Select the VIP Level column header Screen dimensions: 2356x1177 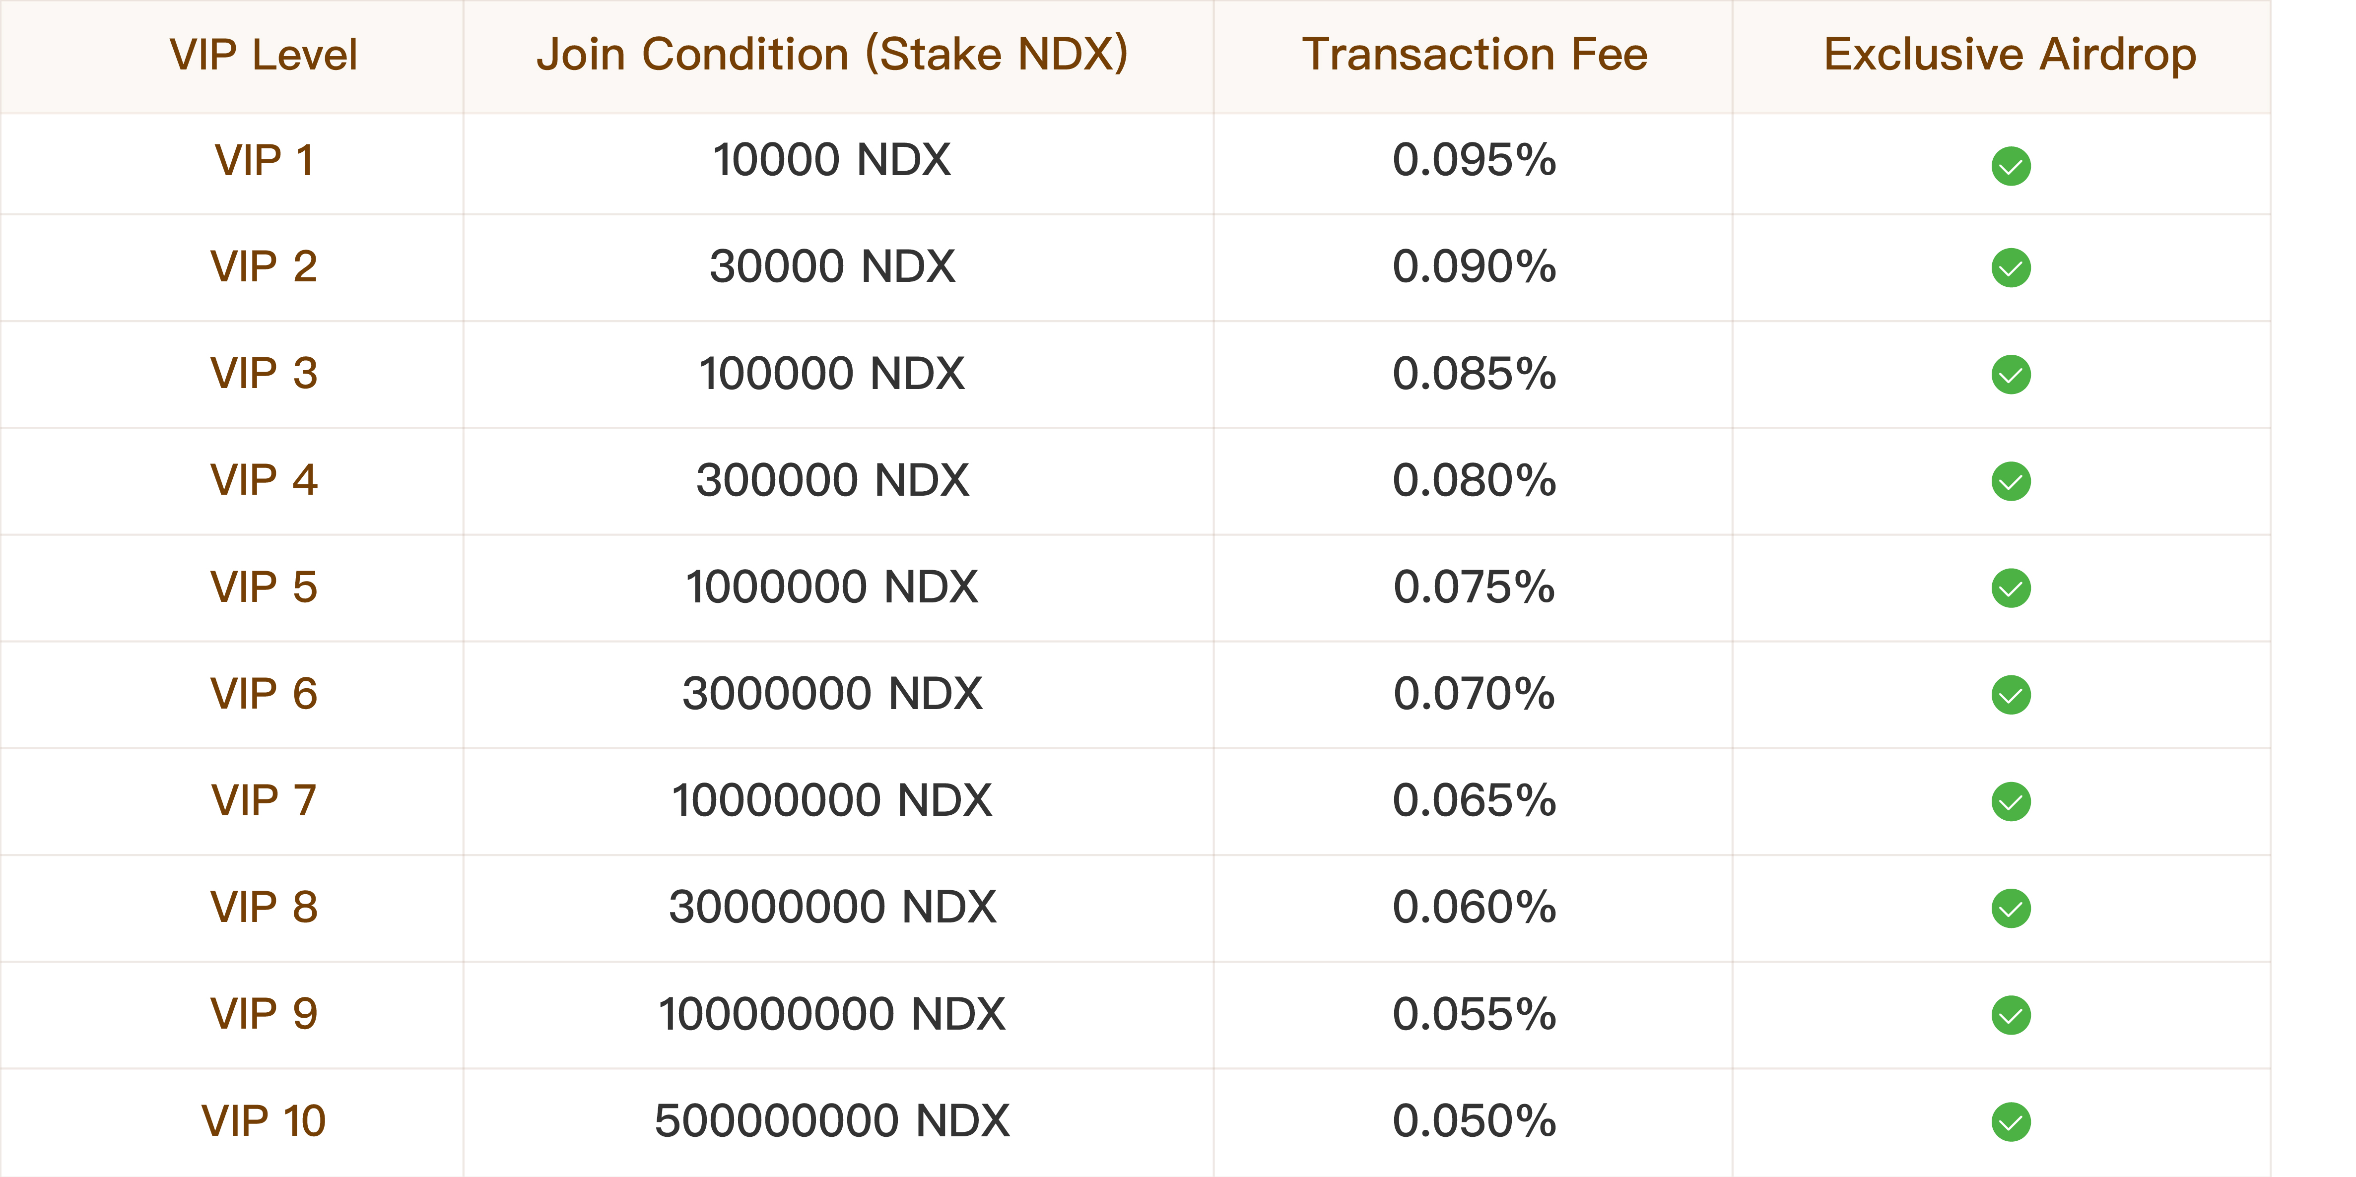(x=264, y=55)
